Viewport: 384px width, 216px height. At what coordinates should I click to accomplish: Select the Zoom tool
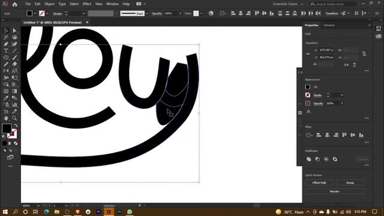[14, 118]
